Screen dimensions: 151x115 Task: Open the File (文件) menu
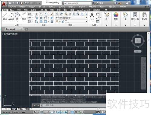click(13, 7)
